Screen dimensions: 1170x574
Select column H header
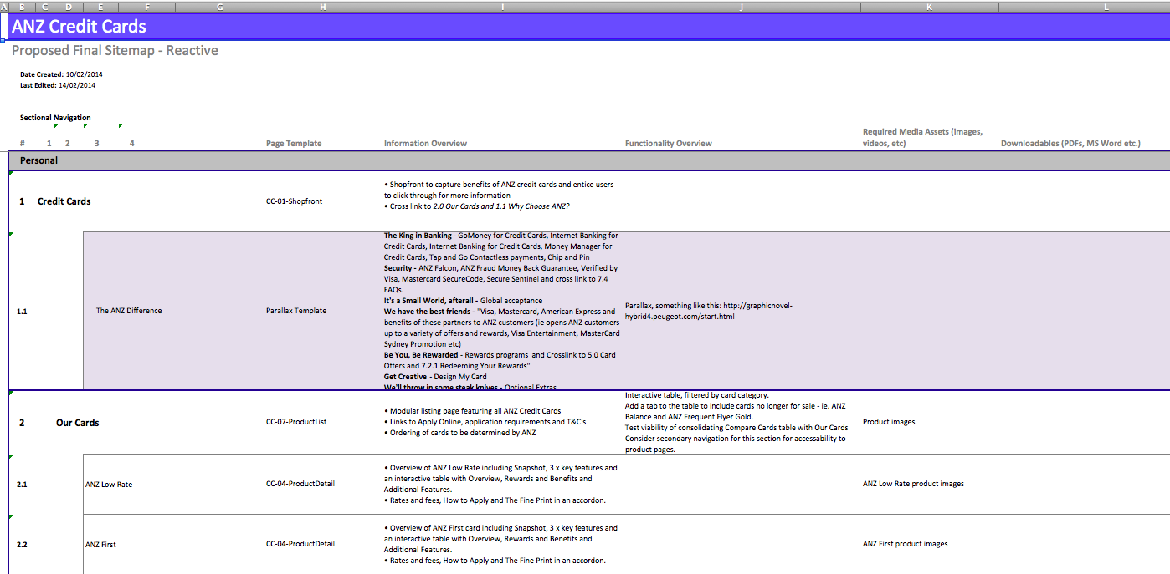(x=323, y=7)
